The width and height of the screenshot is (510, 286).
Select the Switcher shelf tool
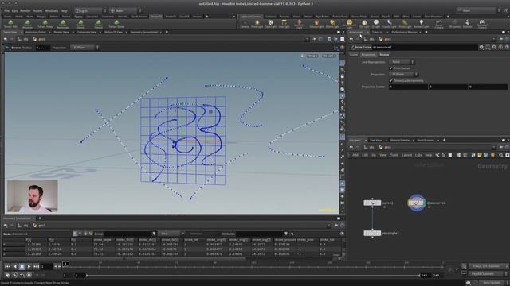tap(468, 24)
